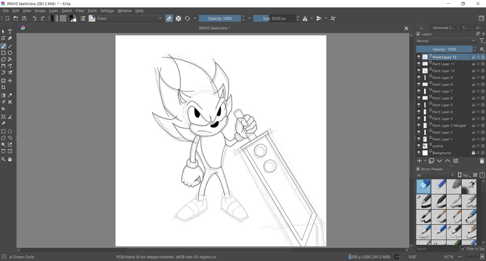Click the Crop icon in top toolbar

[333, 18]
